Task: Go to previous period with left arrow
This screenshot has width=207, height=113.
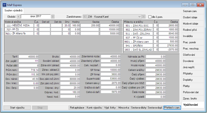Action: click(x=18, y=16)
